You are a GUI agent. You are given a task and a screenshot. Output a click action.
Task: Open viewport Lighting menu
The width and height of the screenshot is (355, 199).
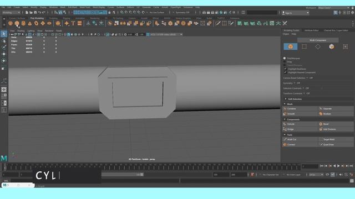coord(31,31)
